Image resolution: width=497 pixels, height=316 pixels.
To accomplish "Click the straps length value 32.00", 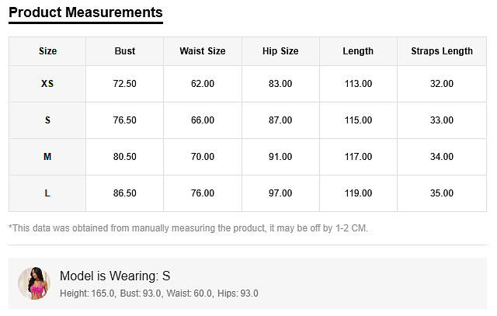I will 441,84.
